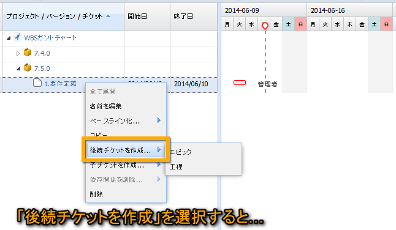Click the document icon of 1.要件定義 ticket
The height and width of the screenshot is (230, 396).
tap(37, 83)
